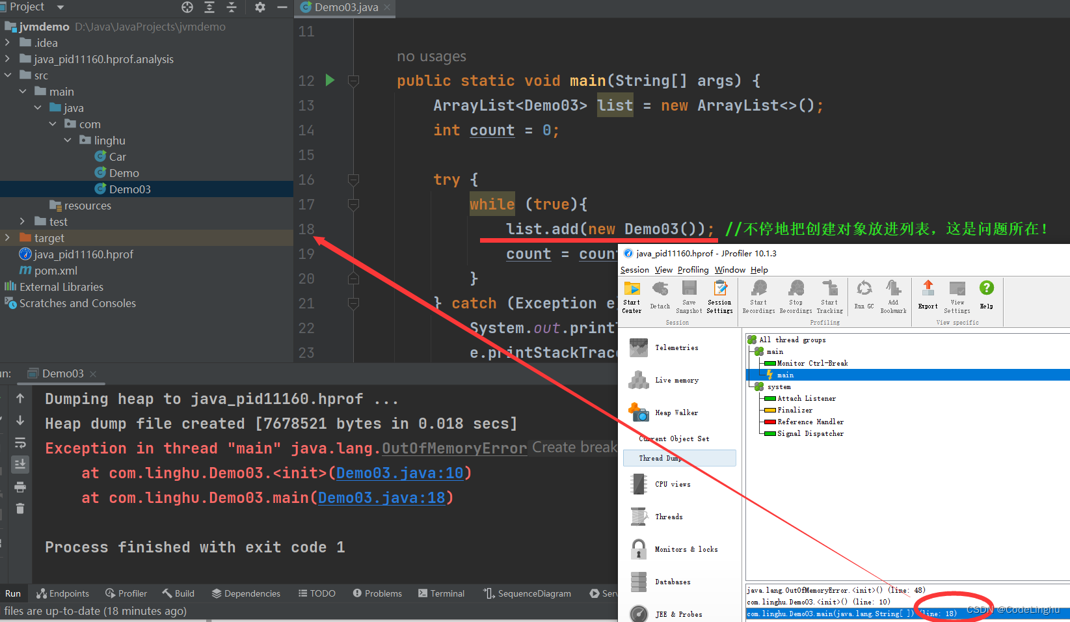Expand java_pid11160.hprof.analysis folder
This screenshot has height=622, width=1070.
click(x=7, y=59)
